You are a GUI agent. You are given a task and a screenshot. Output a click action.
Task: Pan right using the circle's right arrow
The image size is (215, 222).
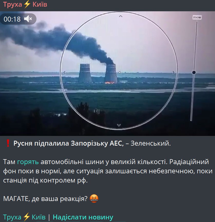pos(173,73)
